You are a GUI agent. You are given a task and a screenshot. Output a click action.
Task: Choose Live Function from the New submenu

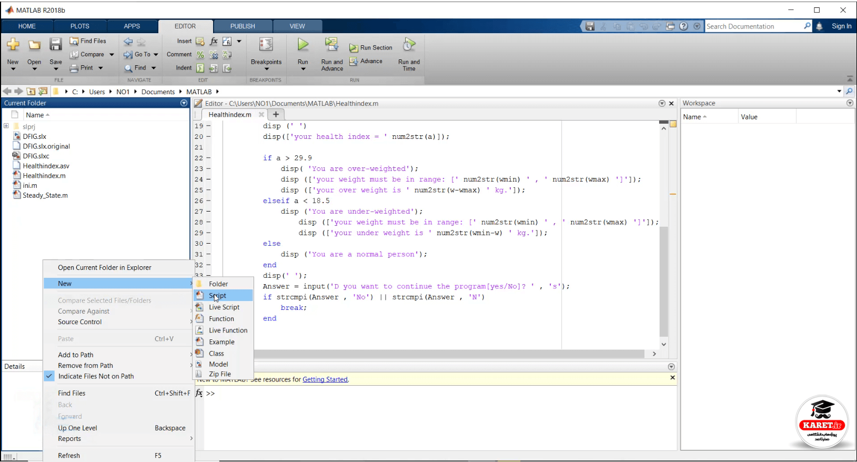[224, 330]
